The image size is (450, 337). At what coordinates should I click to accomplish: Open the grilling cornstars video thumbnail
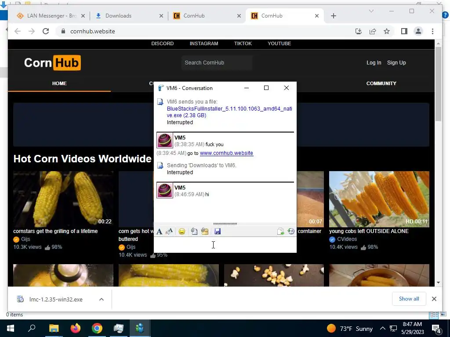63,199
